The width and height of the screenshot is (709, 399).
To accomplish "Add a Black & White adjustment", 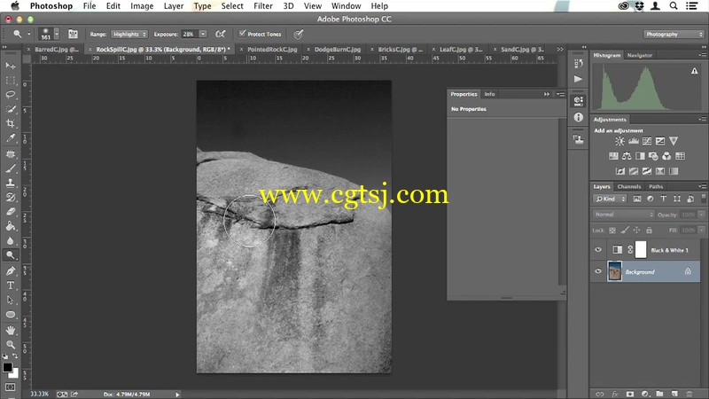I will (640, 156).
